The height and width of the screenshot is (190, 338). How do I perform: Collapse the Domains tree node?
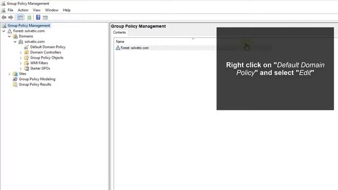click(x=10, y=36)
